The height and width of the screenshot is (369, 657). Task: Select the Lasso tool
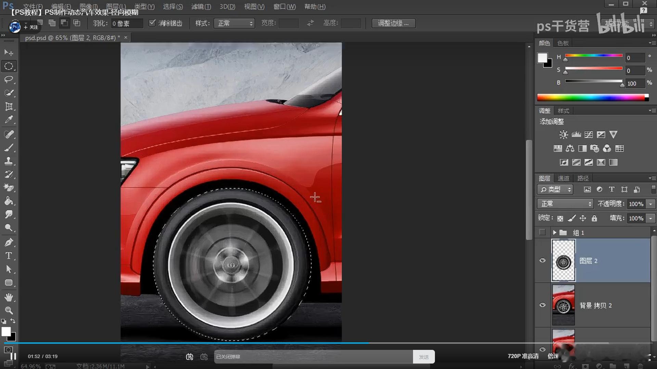[9, 80]
